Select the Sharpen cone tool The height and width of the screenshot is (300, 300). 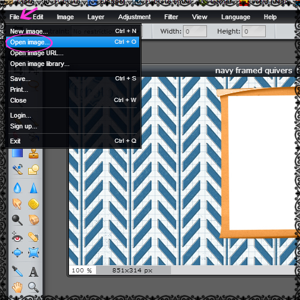[x=34, y=188]
